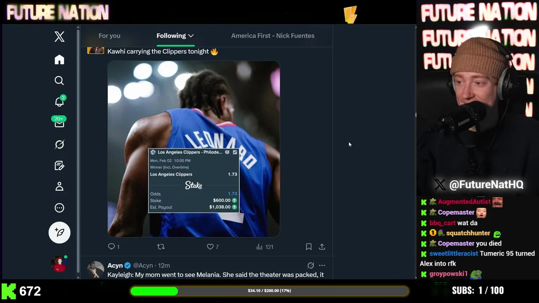Select the Following tab

pyautogui.click(x=175, y=36)
